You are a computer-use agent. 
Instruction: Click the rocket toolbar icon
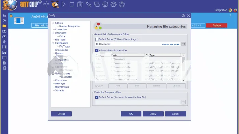[x=88, y=4]
